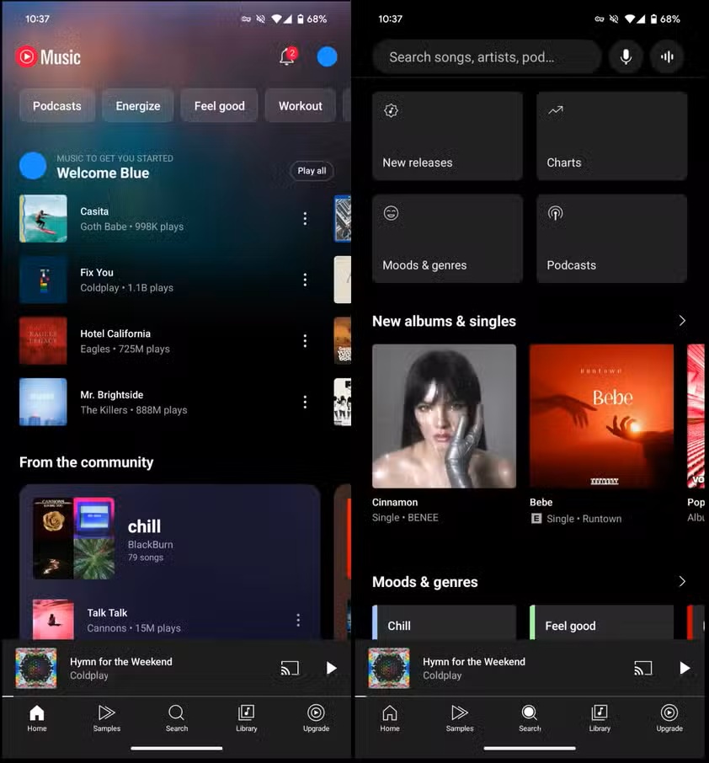
Task: Go to Home on the right screen
Action: pyautogui.click(x=389, y=718)
